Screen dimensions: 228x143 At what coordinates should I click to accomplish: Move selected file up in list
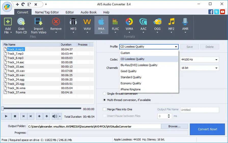tap(39, 116)
